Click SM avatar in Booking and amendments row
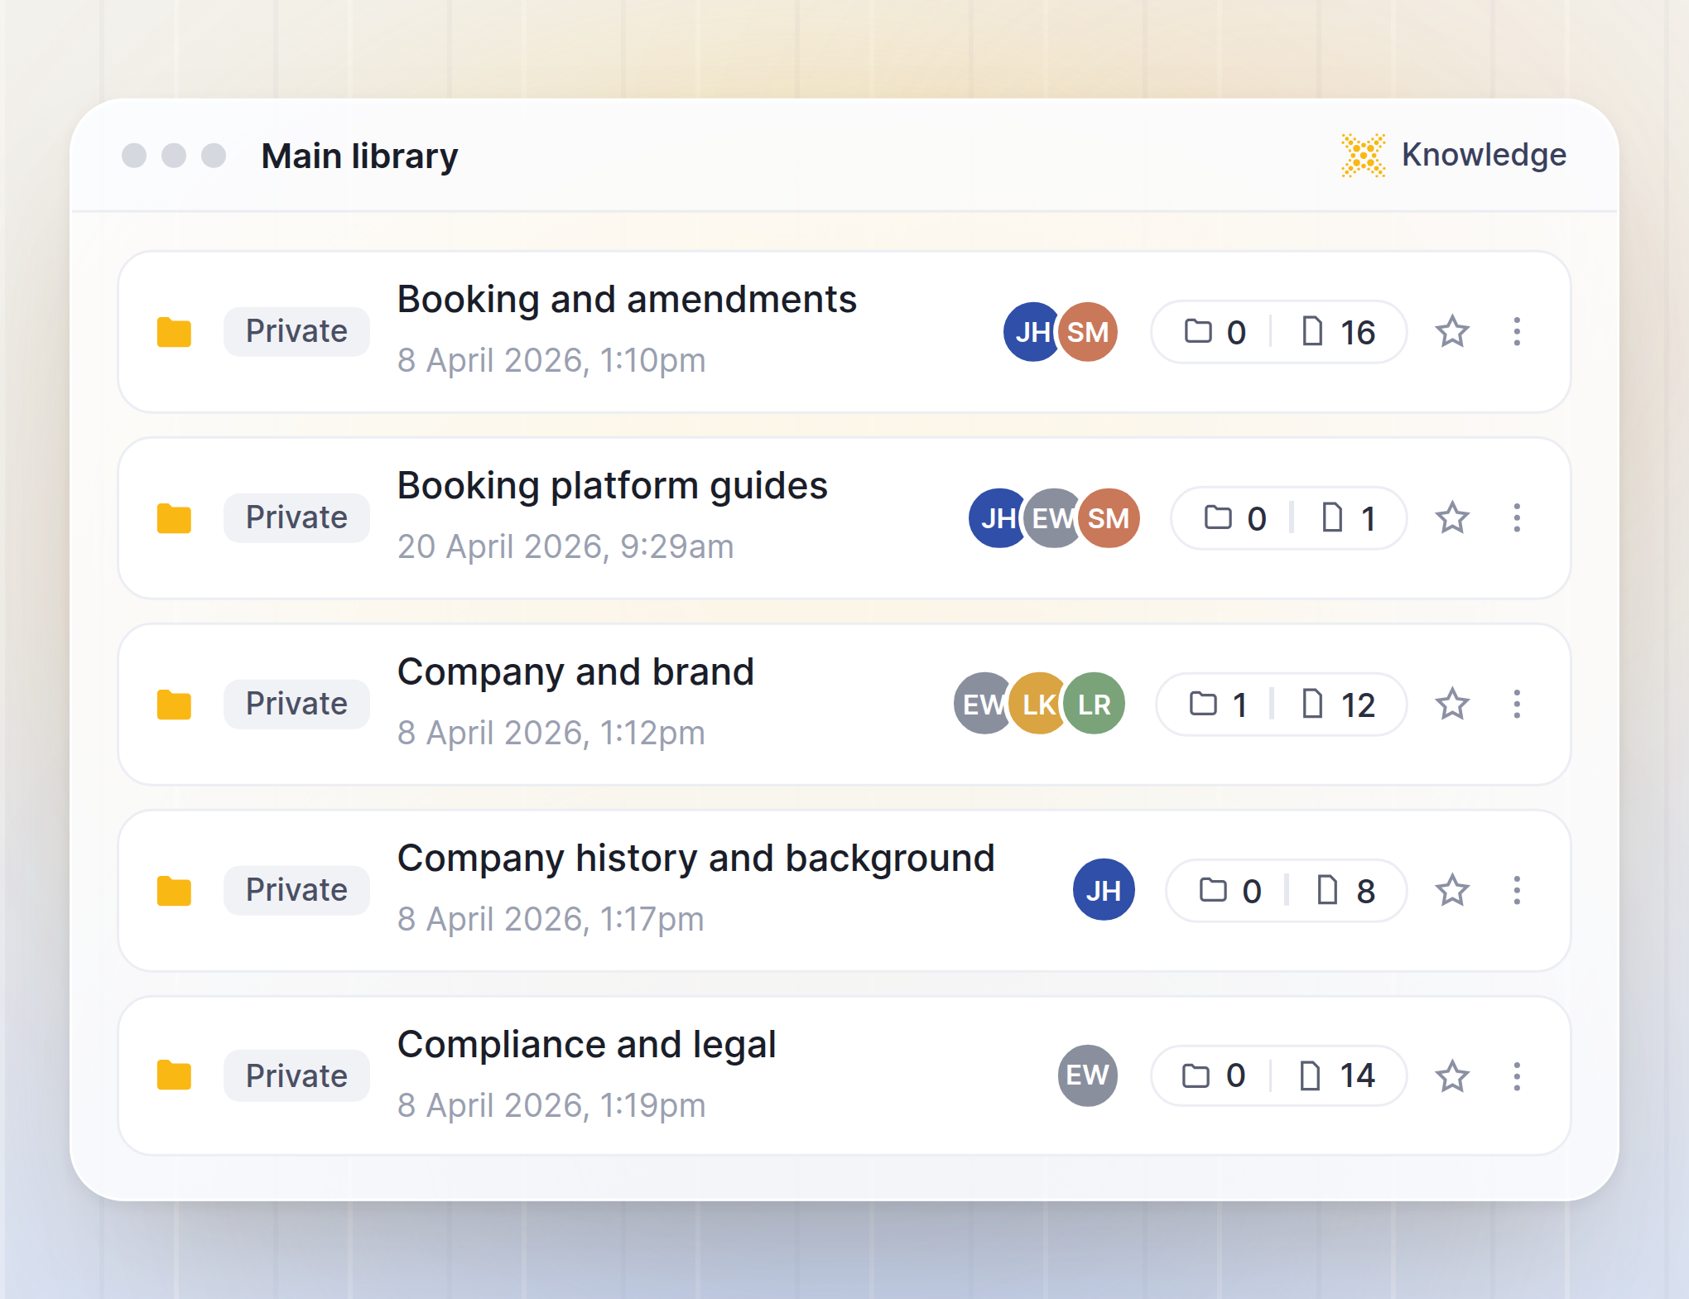1689x1299 pixels. (x=1088, y=332)
